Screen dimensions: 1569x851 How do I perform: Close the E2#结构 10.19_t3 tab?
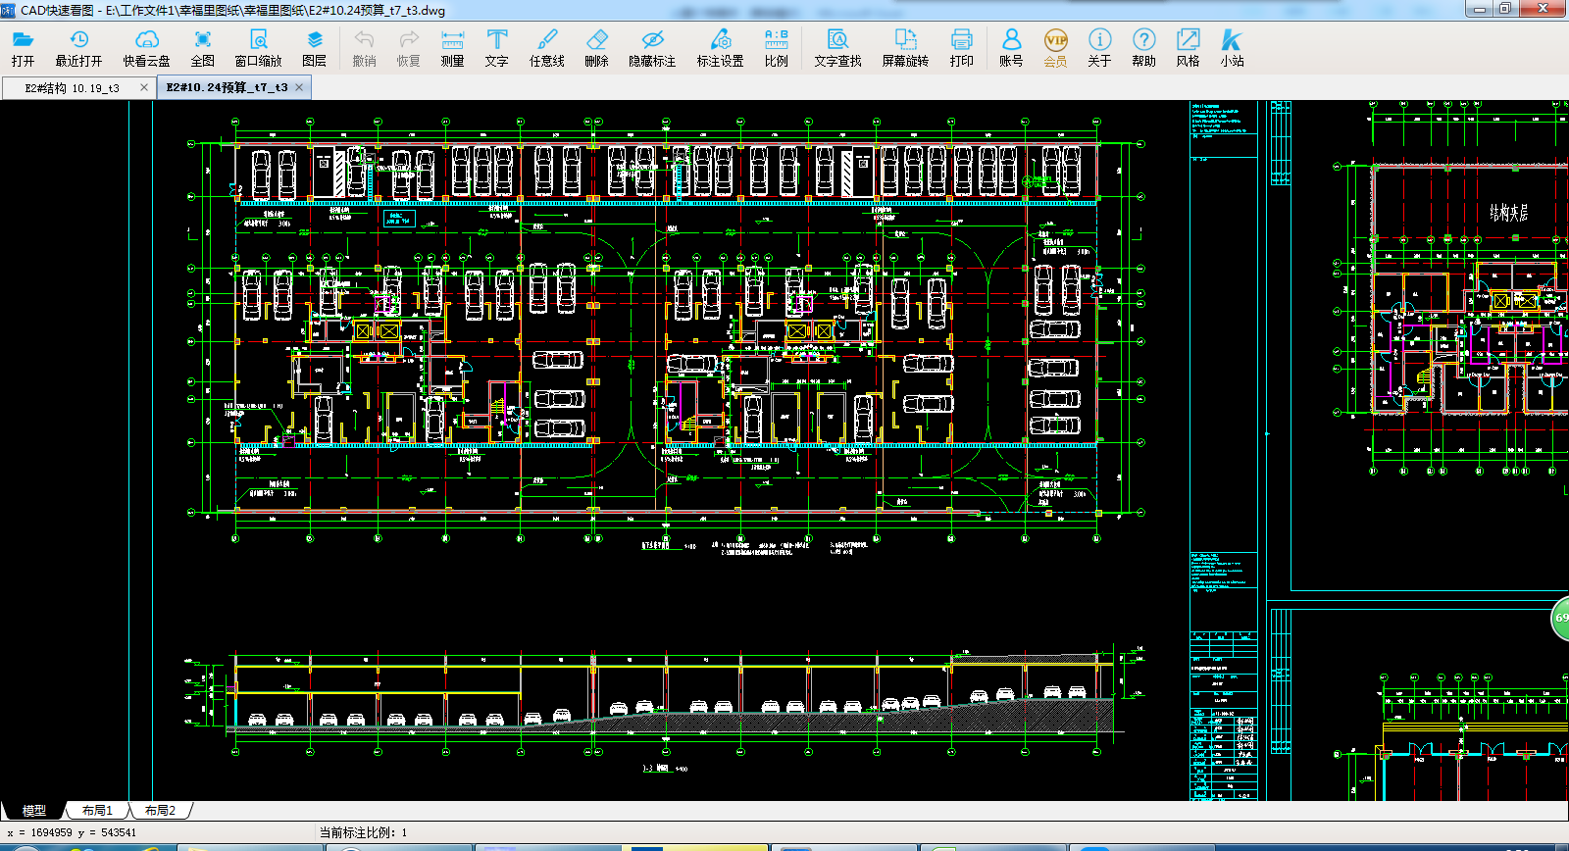click(144, 88)
